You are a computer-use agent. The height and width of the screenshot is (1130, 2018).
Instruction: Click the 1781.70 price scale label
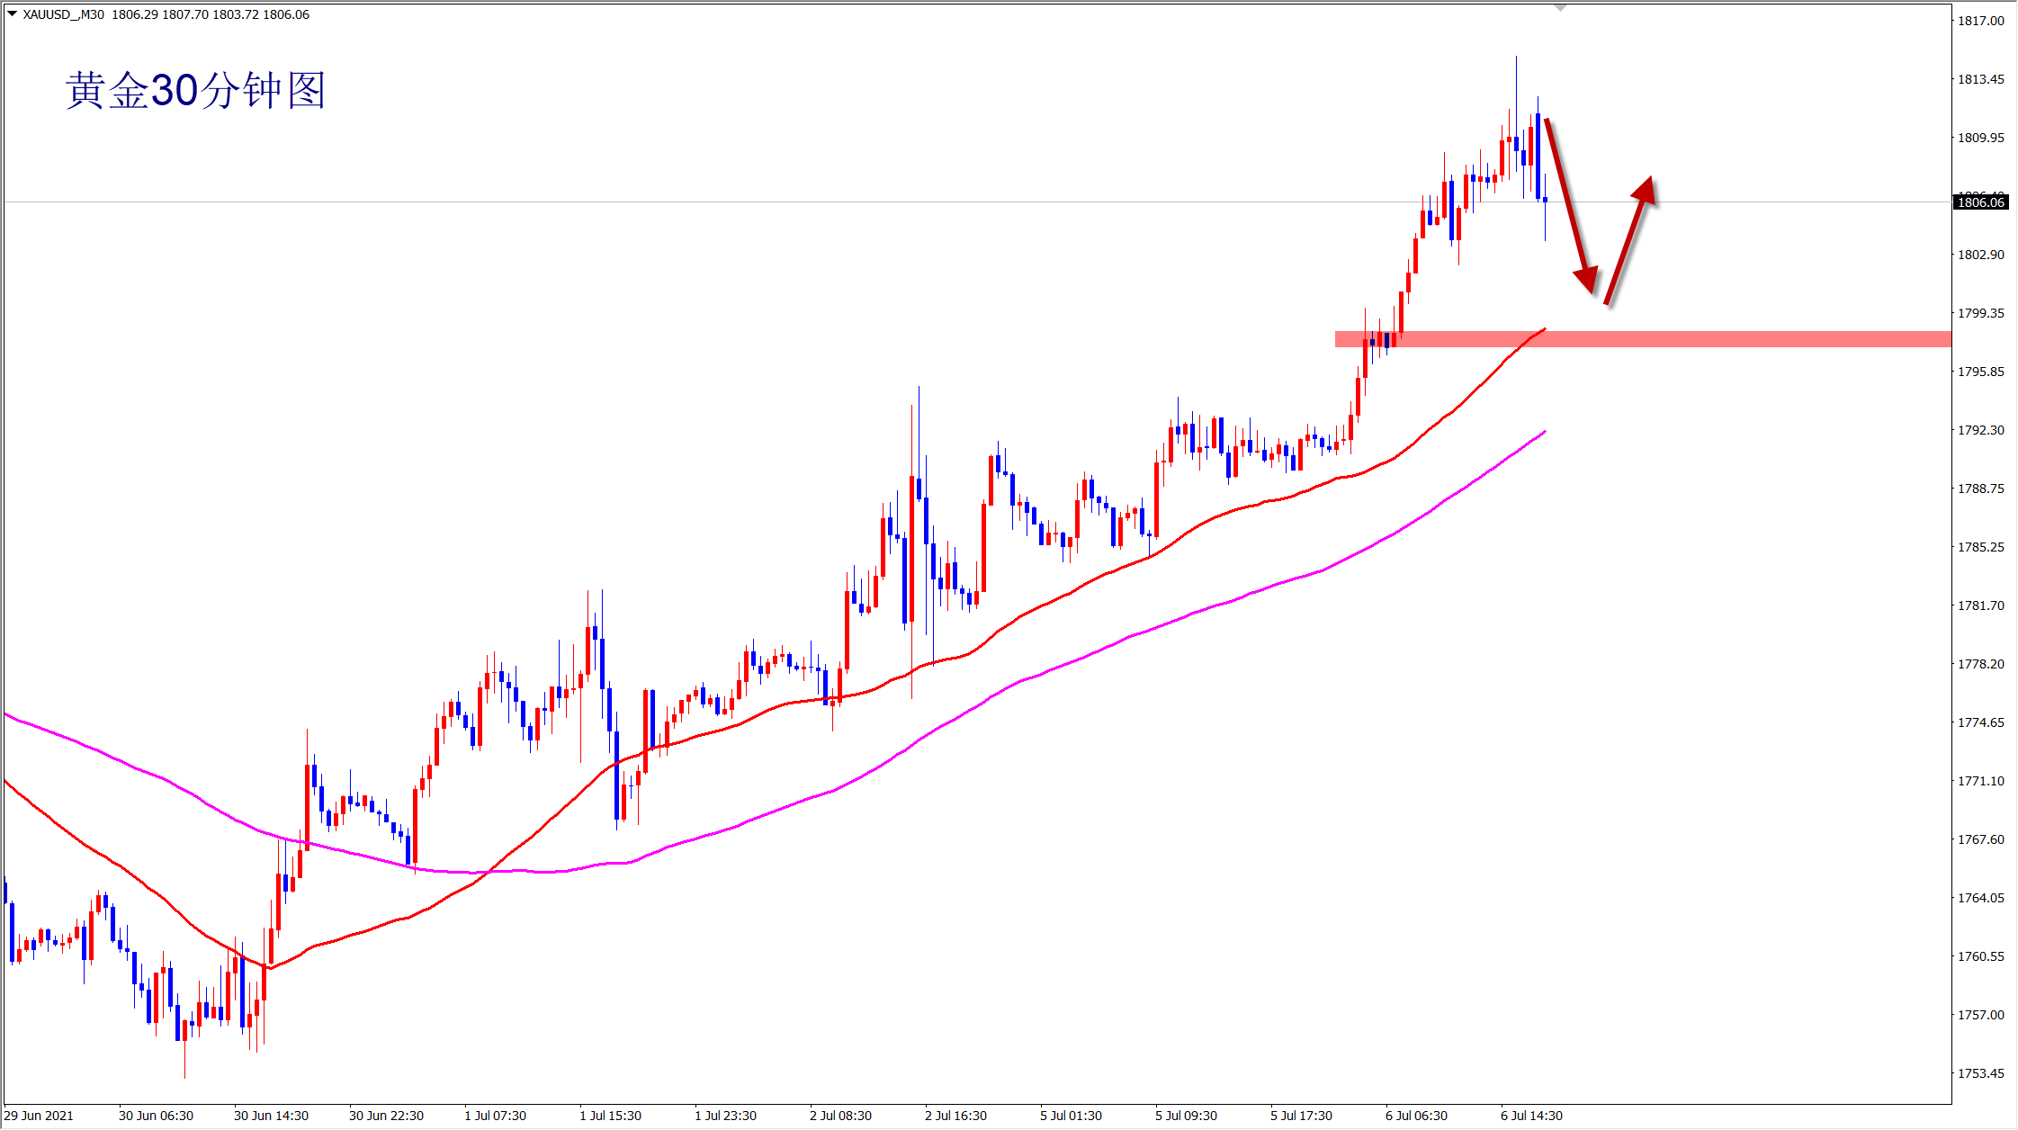1980,605
